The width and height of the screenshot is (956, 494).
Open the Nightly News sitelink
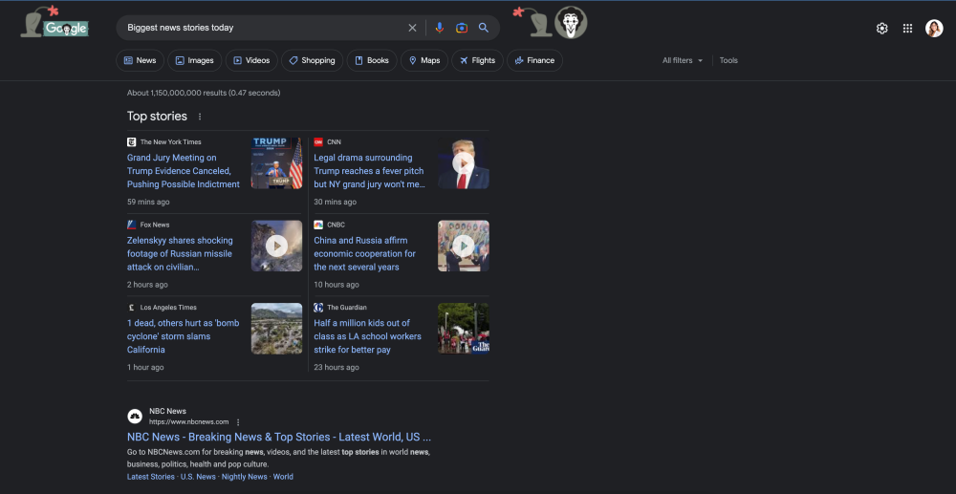tap(244, 477)
